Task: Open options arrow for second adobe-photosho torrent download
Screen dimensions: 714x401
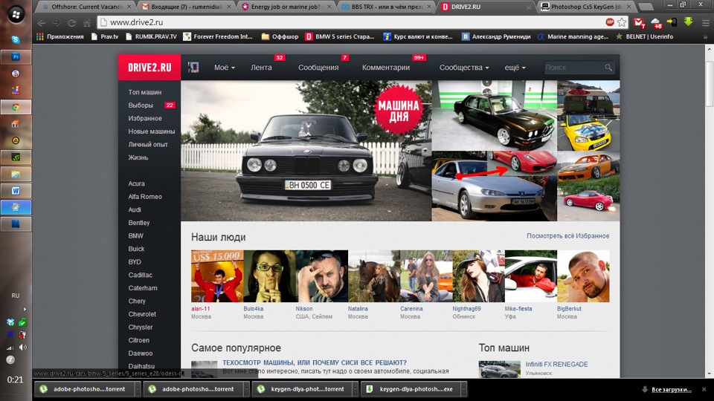Action: click(246, 389)
